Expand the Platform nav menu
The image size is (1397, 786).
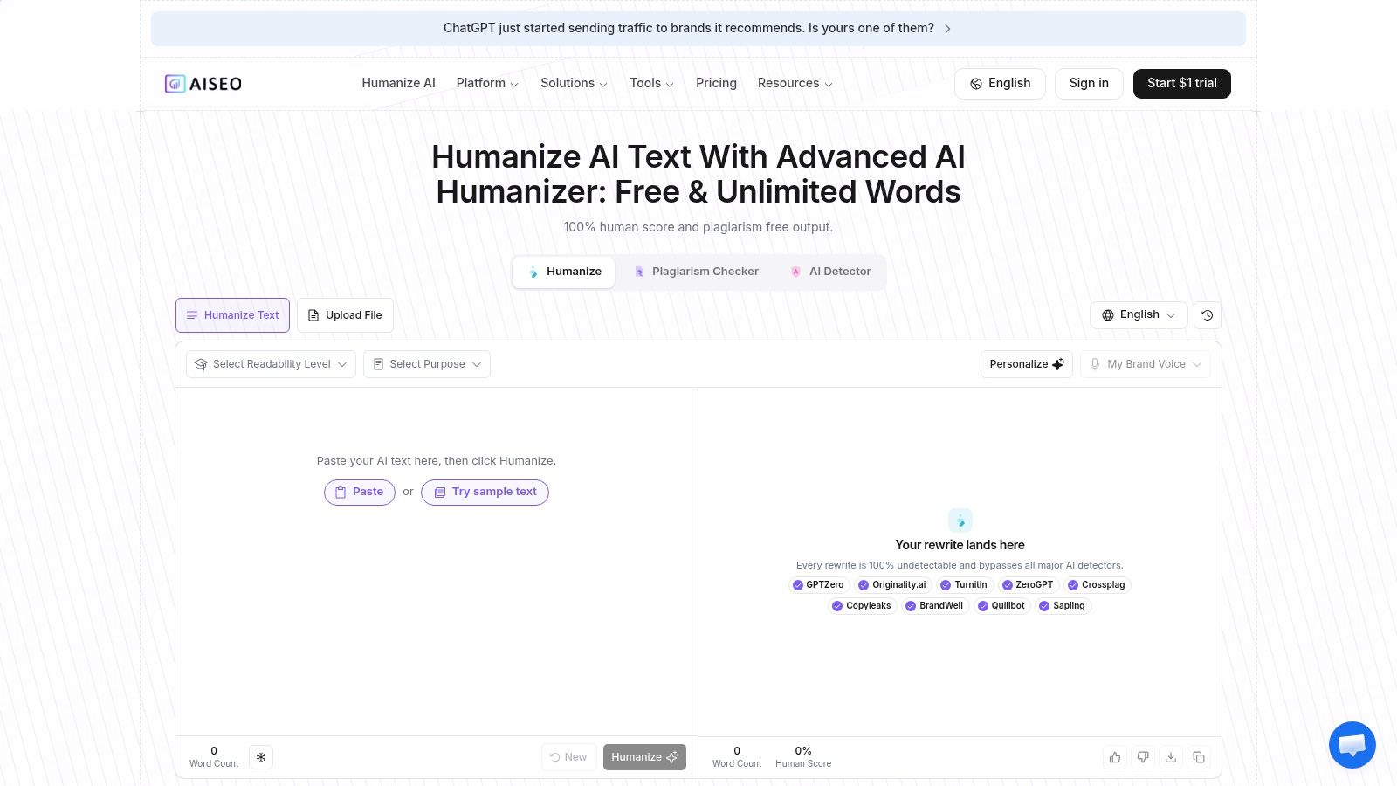point(487,83)
